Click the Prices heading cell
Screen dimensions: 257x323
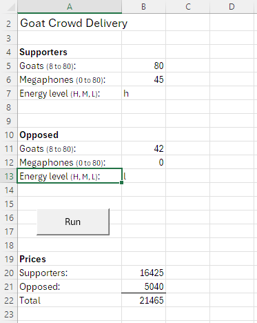click(70, 259)
